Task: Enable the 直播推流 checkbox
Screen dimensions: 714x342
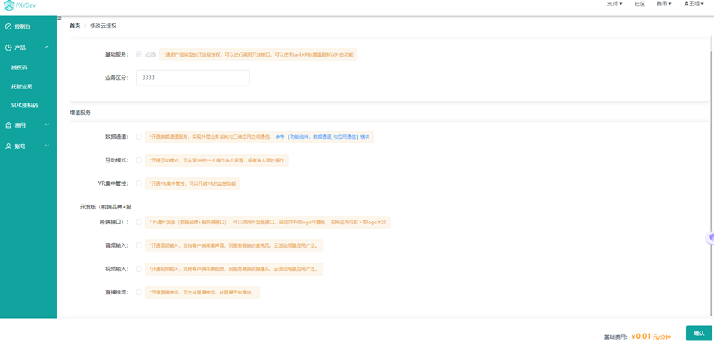Action: click(x=138, y=292)
